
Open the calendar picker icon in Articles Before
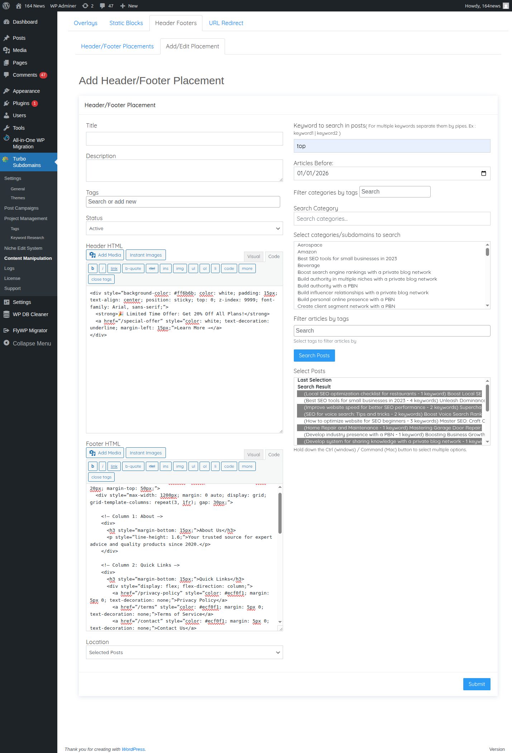483,173
